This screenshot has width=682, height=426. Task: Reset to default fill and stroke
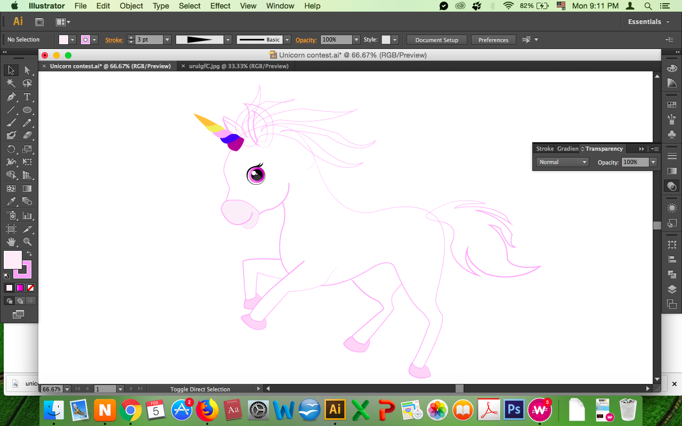tap(6, 276)
